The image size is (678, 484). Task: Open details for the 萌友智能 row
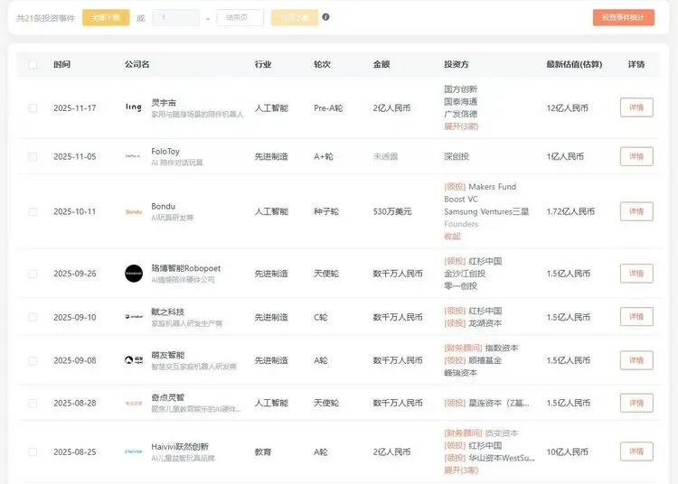point(636,360)
